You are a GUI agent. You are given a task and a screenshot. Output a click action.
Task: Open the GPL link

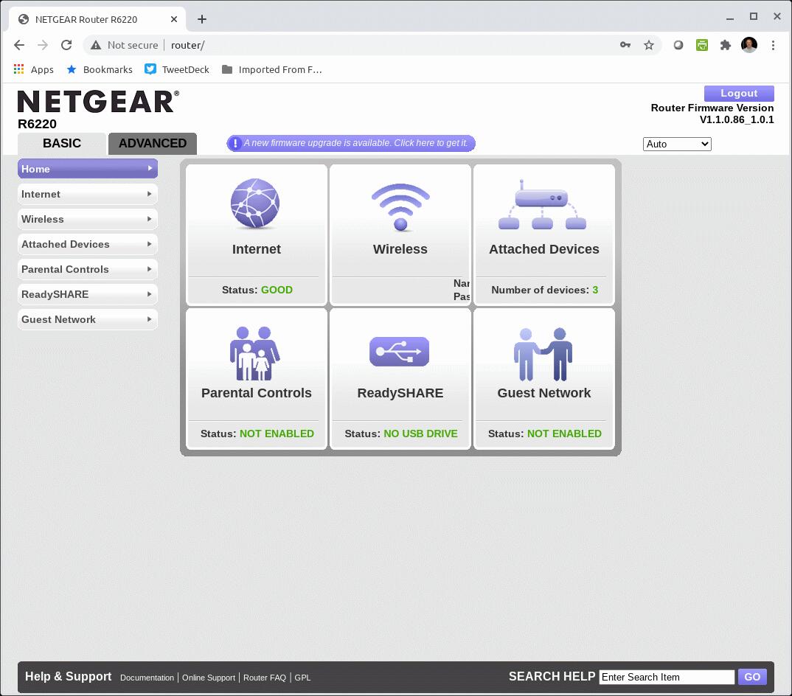[x=302, y=678]
